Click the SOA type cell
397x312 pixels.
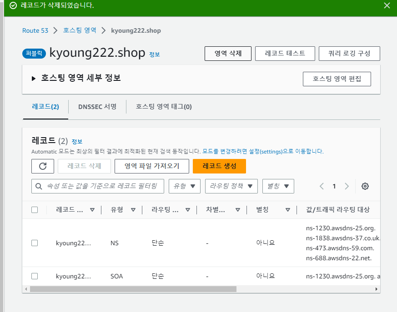coord(117,277)
